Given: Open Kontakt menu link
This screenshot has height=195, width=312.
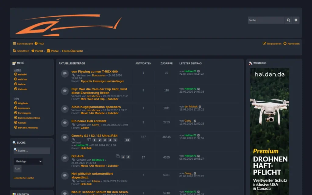Looking at the screenshot, I should [20, 122].
